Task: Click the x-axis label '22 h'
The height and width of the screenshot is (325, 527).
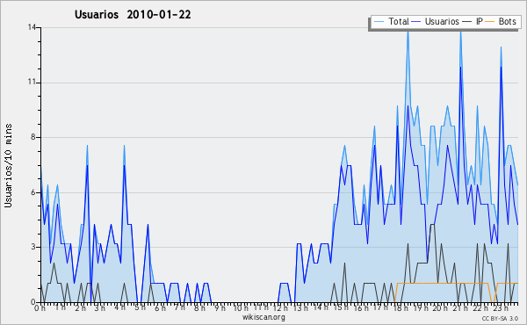Action: click(480, 307)
